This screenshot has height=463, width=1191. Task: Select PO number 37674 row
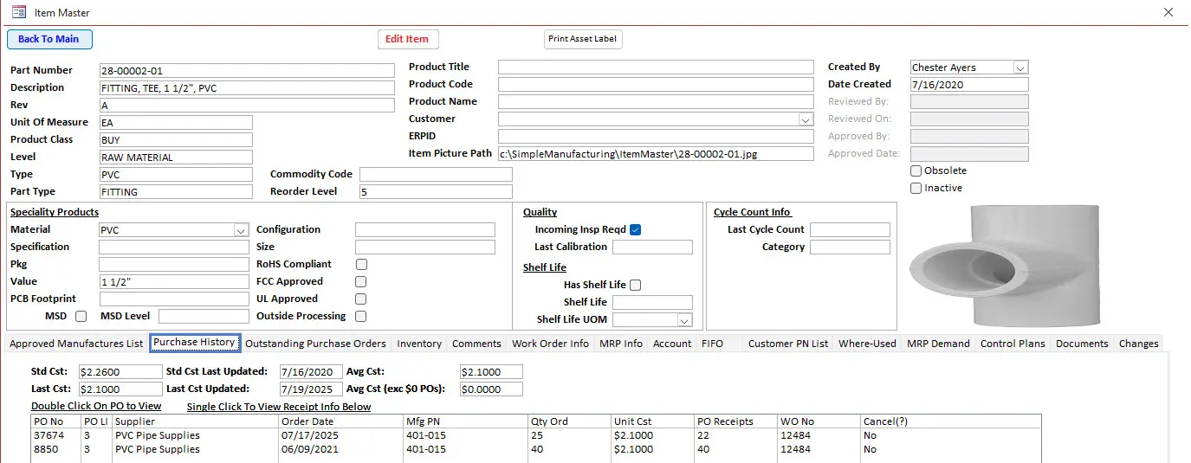click(535, 435)
